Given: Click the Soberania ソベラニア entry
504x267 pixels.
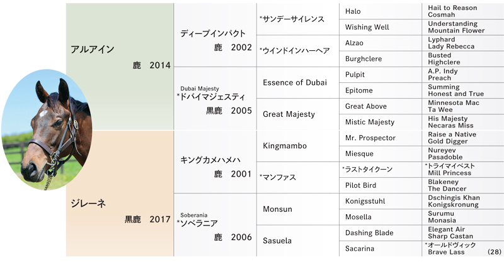Looking at the screenshot, I should pos(215,225).
